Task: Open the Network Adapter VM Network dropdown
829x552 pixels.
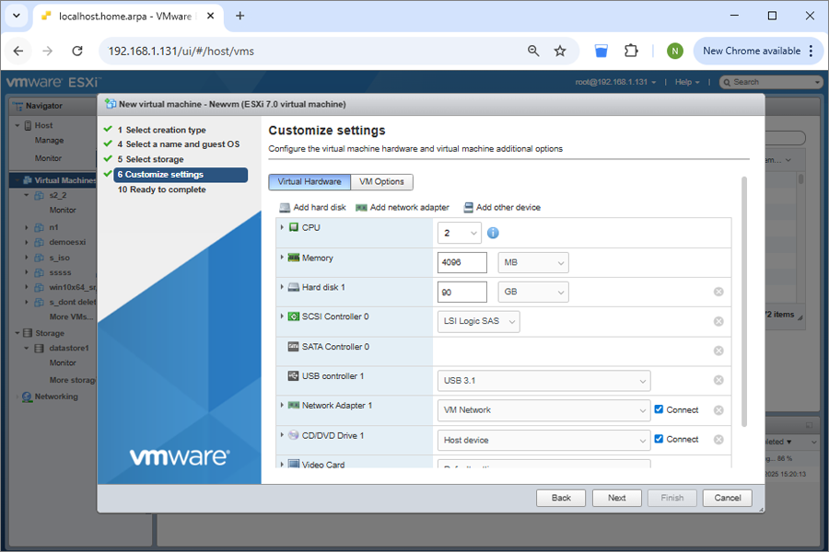Action: pos(544,410)
